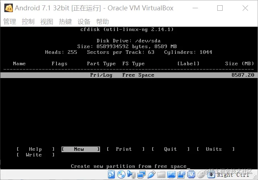Select the Quit option in cfdisk
This screenshot has height=180, width=258.
170,149
